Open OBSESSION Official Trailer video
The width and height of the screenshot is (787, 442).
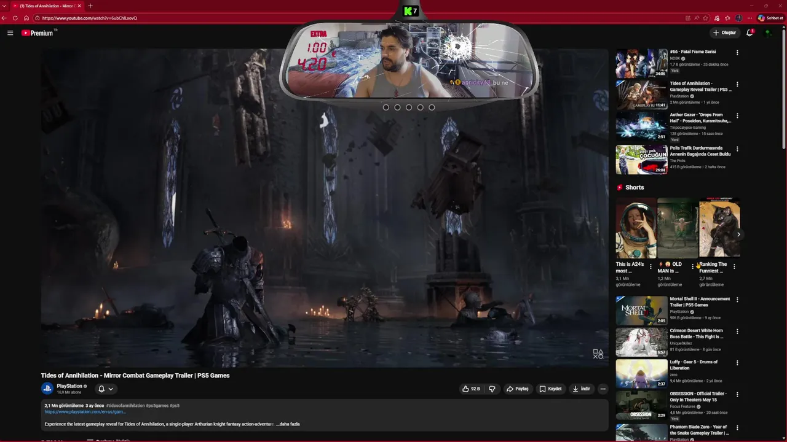pyautogui.click(x=641, y=405)
